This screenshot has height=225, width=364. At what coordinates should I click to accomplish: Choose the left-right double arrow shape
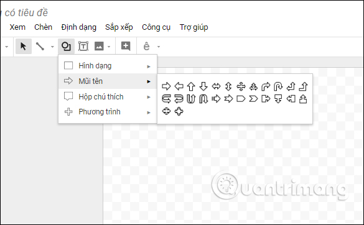tap(216, 86)
